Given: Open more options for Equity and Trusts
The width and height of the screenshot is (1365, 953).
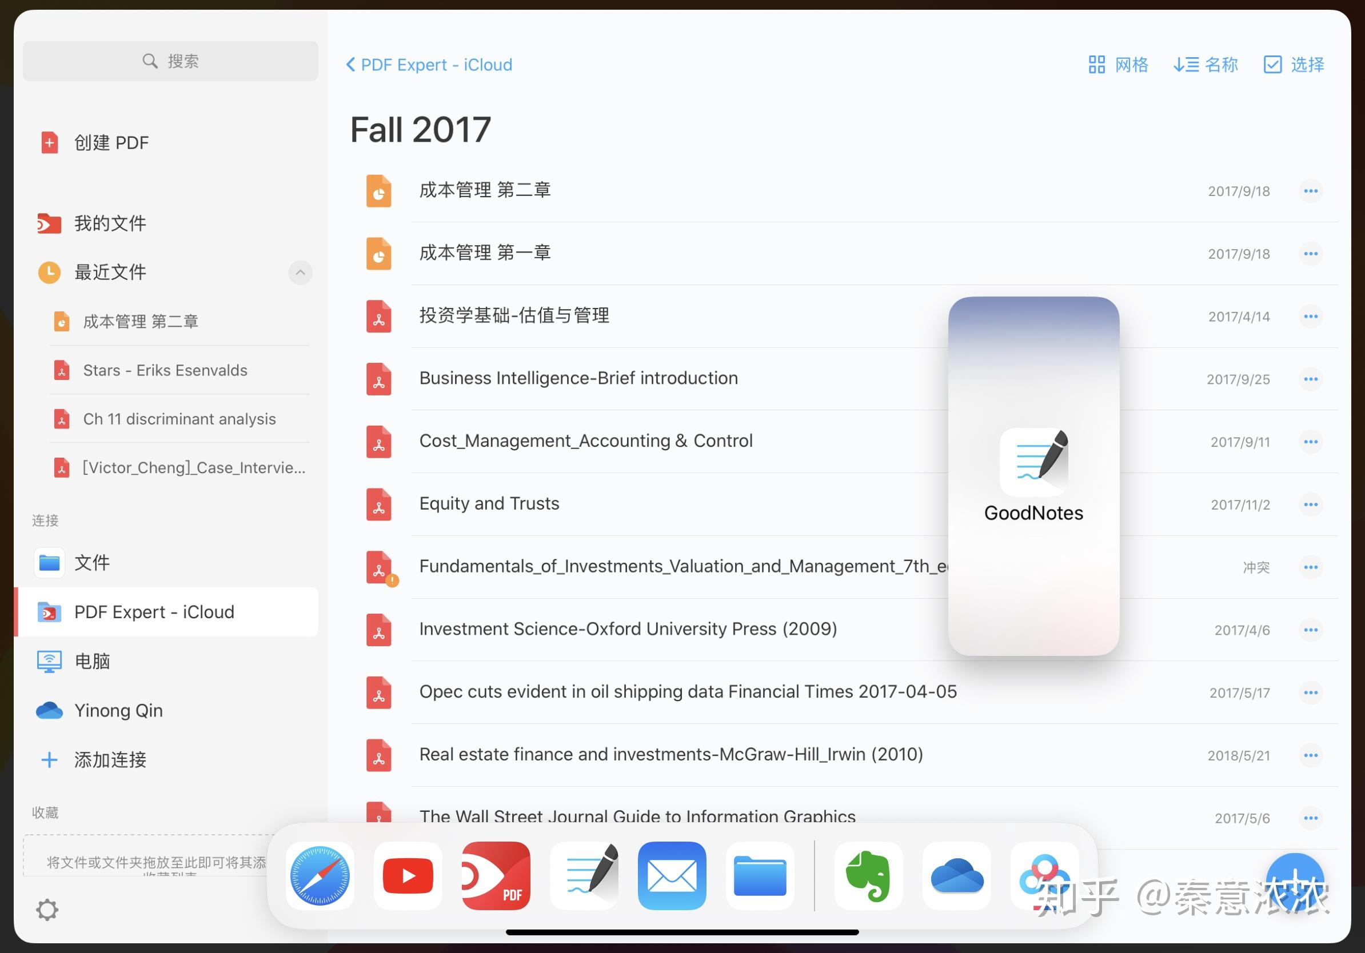Looking at the screenshot, I should pos(1310,504).
